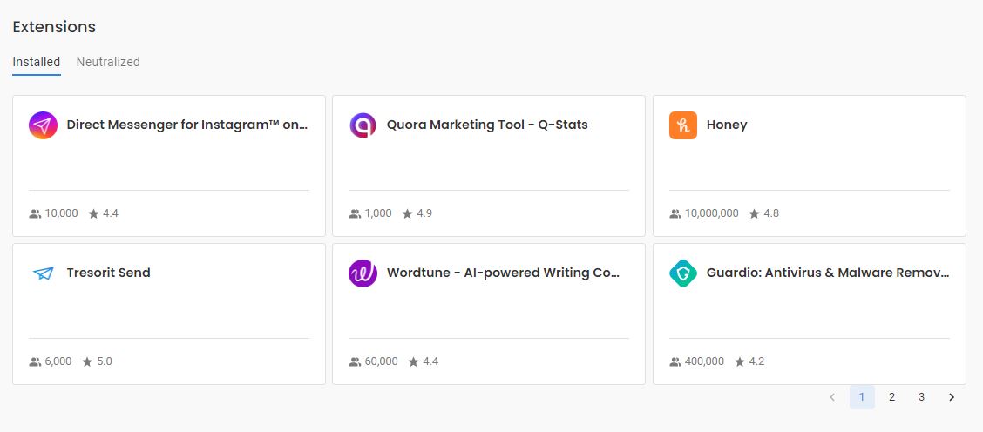Image resolution: width=983 pixels, height=432 pixels.
Task: Select page 3 in pagination
Action: tap(922, 397)
